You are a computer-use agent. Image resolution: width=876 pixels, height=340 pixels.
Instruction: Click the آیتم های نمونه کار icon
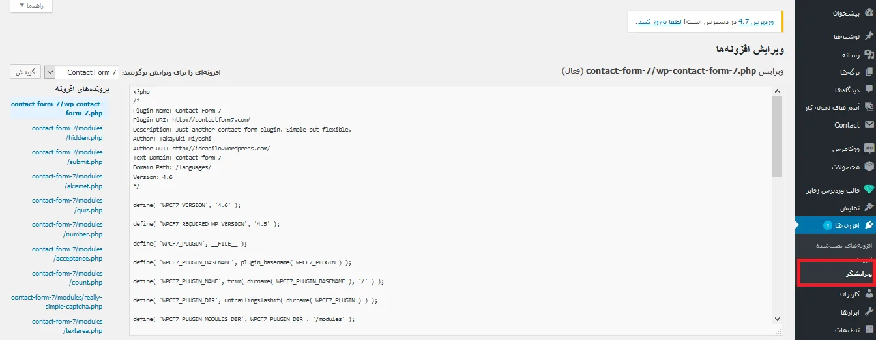click(x=869, y=107)
